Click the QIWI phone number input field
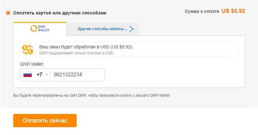The width and height of the screenshot is (258, 135). click(78, 75)
